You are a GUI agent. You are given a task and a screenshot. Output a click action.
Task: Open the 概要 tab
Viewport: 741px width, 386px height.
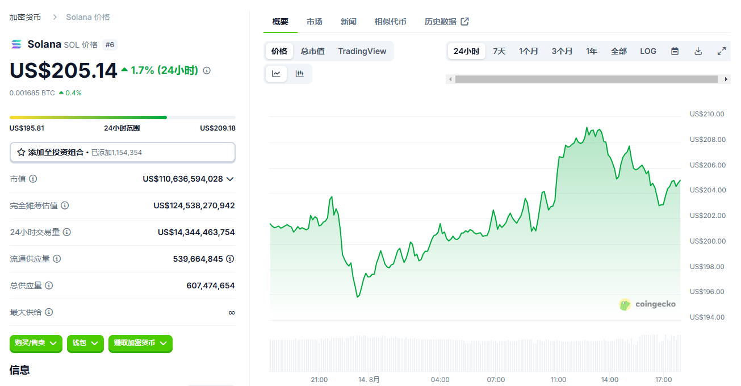[x=281, y=22]
